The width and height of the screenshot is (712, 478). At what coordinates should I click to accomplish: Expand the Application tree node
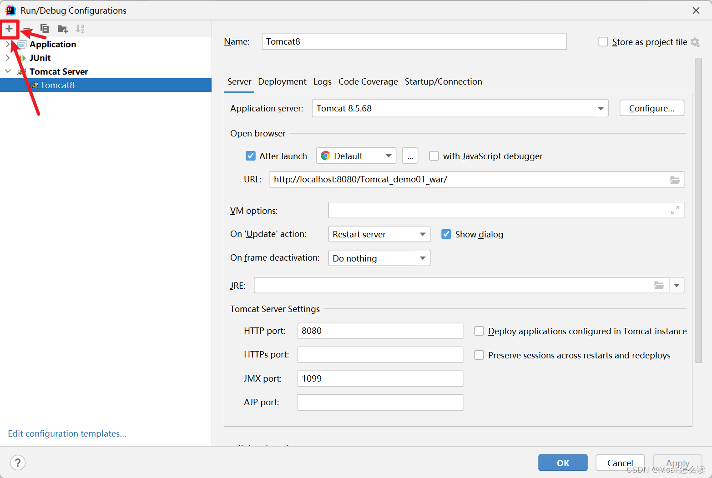[8, 44]
